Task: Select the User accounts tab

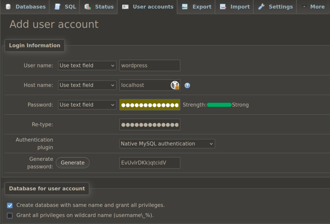Action: point(147,7)
